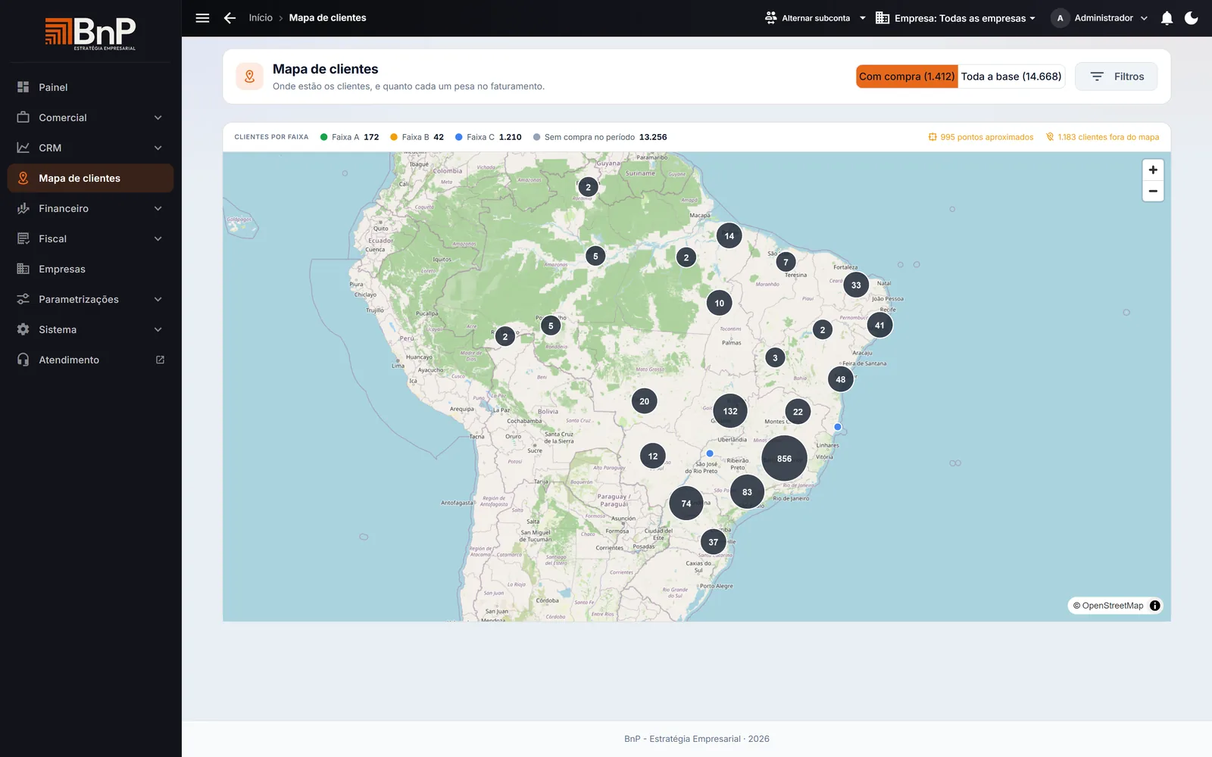The height and width of the screenshot is (757, 1212).
Task: Open the notifications bell
Action: pyautogui.click(x=1167, y=18)
